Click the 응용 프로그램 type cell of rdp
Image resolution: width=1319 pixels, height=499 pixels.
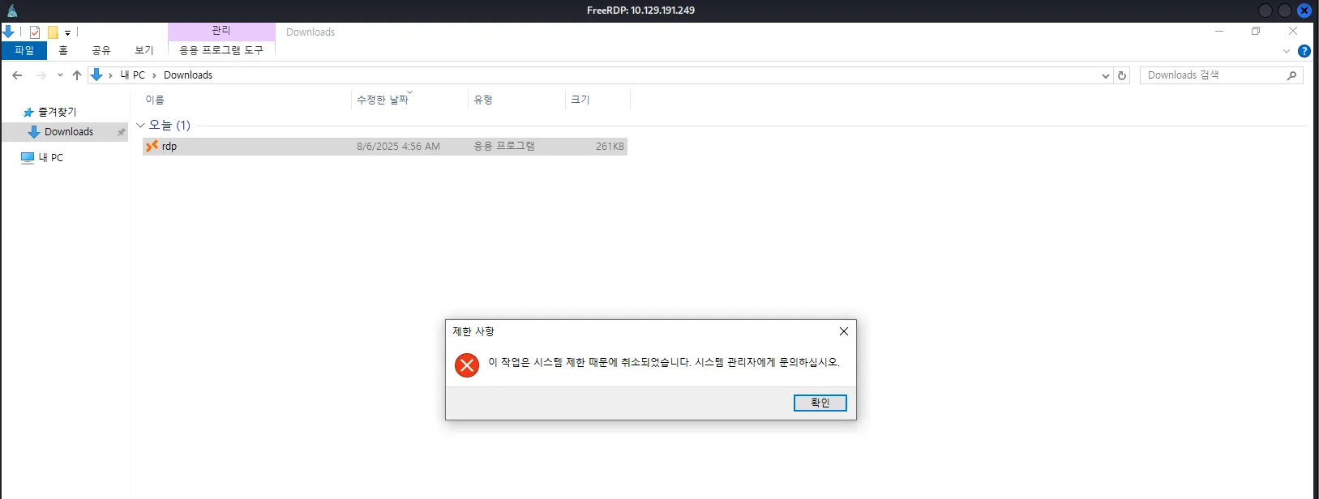504,147
